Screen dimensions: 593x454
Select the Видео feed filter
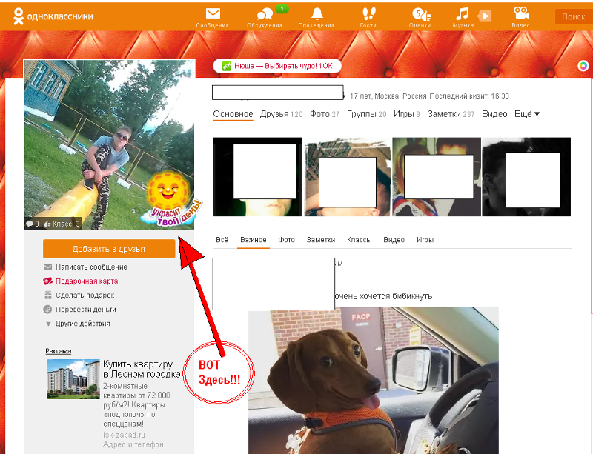(394, 240)
